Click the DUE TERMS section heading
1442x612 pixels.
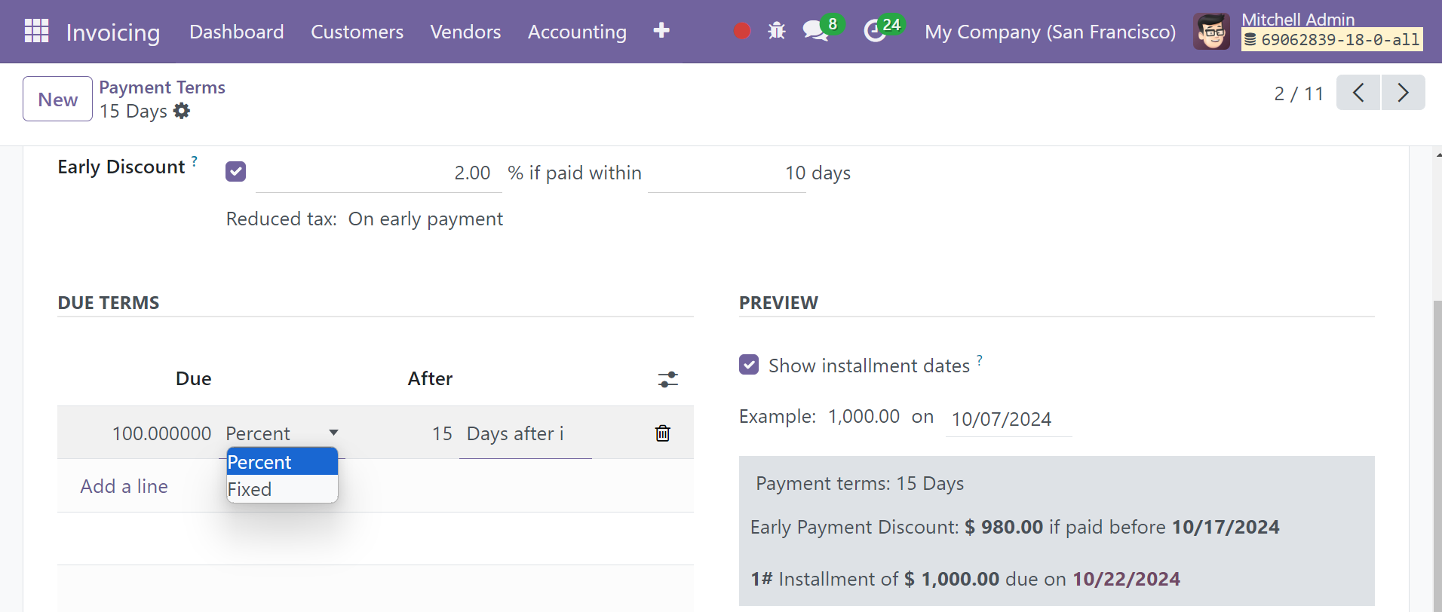pyautogui.click(x=109, y=302)
